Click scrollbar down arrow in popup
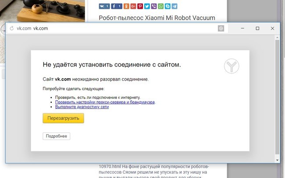 click(x=277, y=160)
